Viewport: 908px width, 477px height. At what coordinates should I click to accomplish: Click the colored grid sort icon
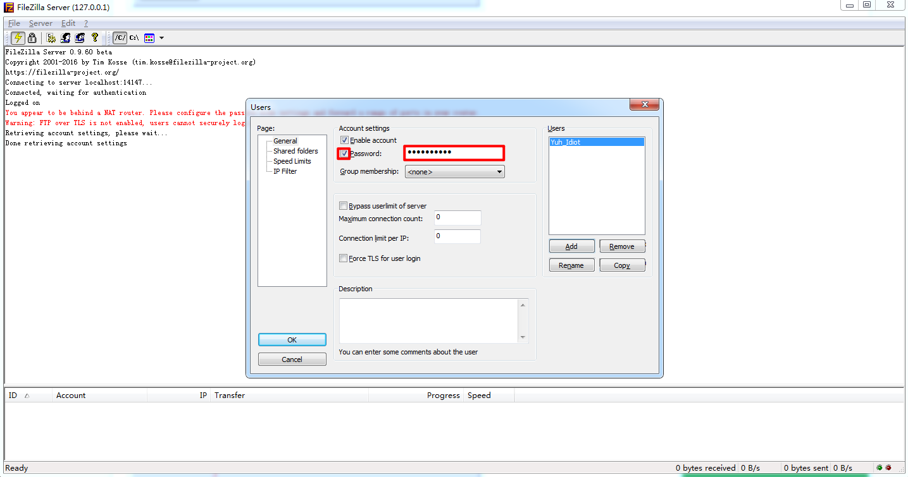[x=149, y=38]
